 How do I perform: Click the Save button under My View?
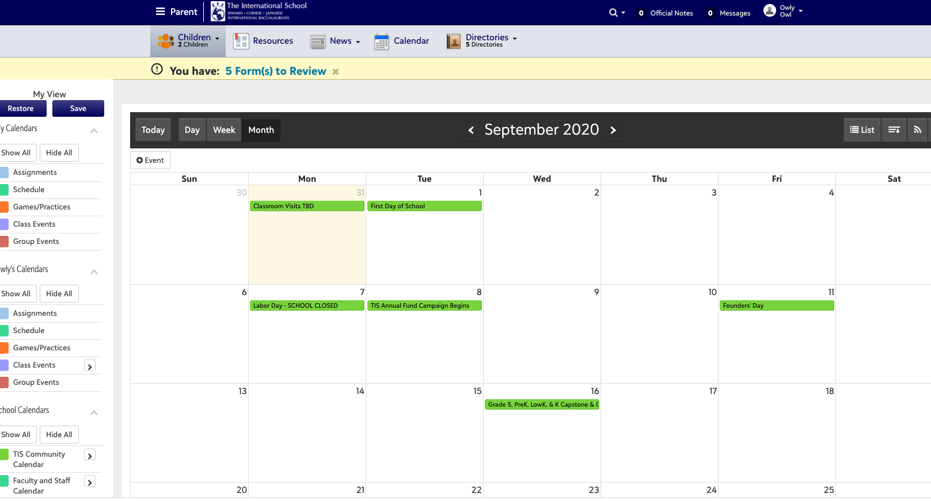click(x=78, y=109)
